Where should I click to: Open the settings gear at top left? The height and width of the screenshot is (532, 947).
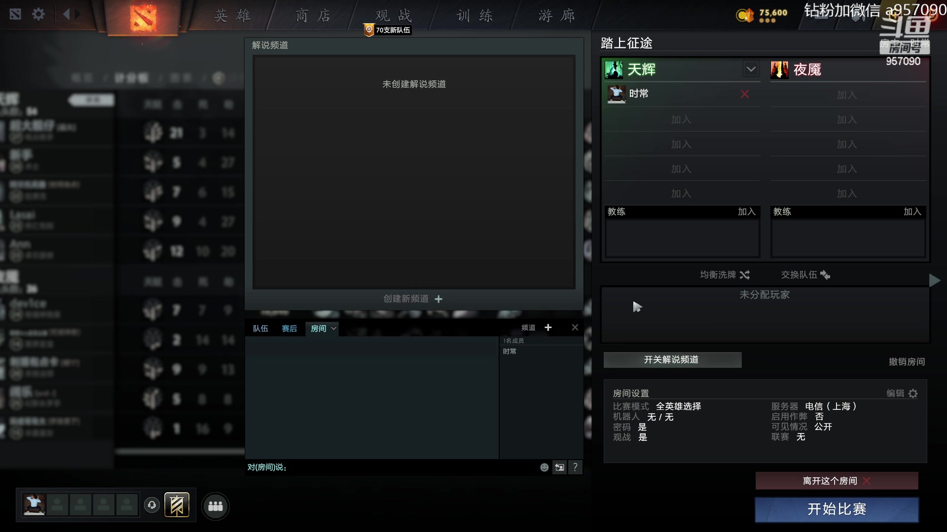[x=38, y=14]
